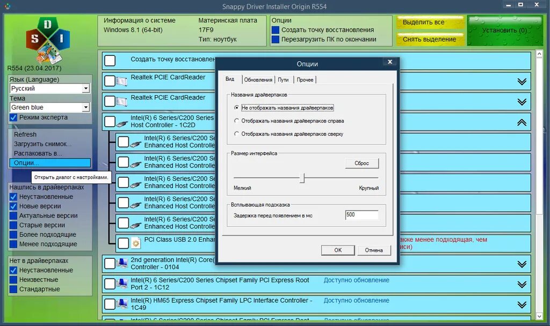Toggle 'Режим эксперта' checkbox
This screenshot has height=326, width=550.
pos(13,118)
